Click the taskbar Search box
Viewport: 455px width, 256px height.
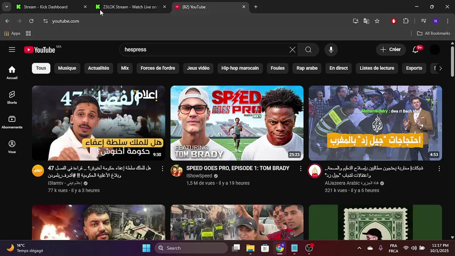191,248
